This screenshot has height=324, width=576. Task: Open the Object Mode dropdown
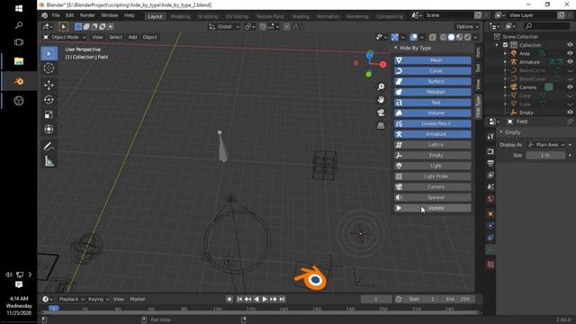pyautogui.click(x=64, y=37)
